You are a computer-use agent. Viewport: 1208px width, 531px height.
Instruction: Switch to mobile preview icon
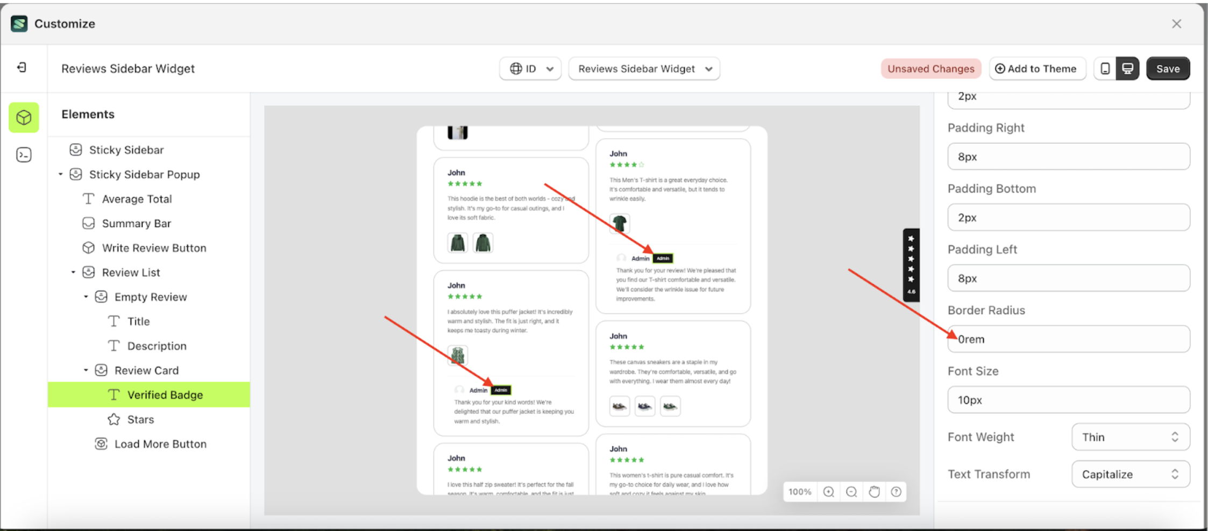pos(1105,69)
